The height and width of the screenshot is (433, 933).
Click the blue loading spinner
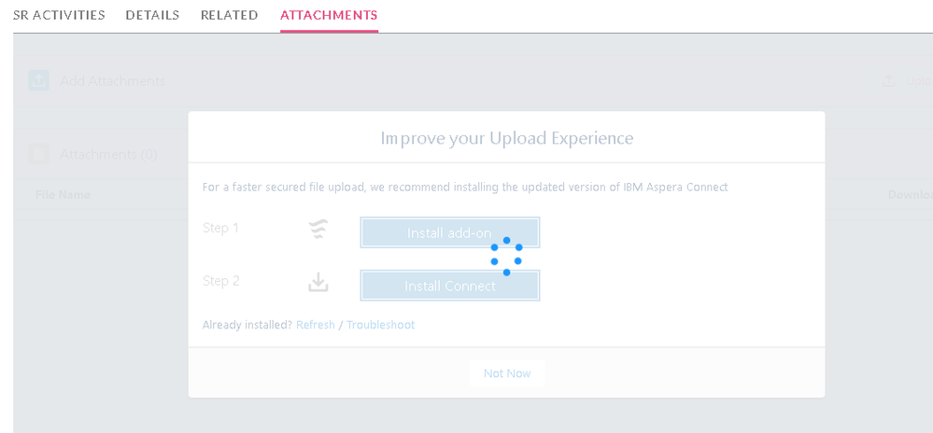click(x=506, y=257)
